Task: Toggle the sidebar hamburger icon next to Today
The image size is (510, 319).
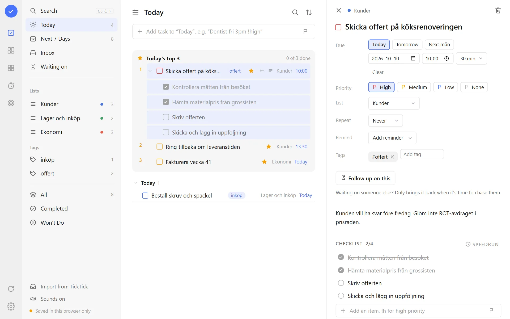Action: [x=135, y=12]
